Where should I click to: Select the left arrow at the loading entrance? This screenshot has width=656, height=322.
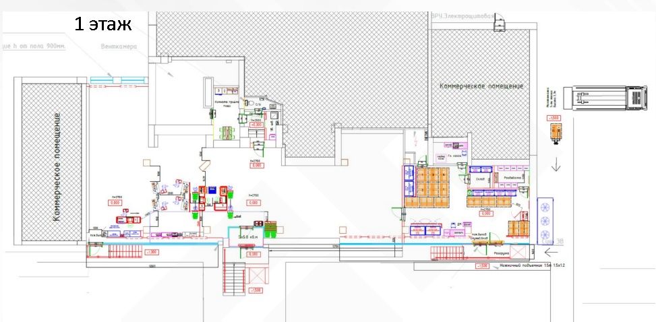click(550, 253)
